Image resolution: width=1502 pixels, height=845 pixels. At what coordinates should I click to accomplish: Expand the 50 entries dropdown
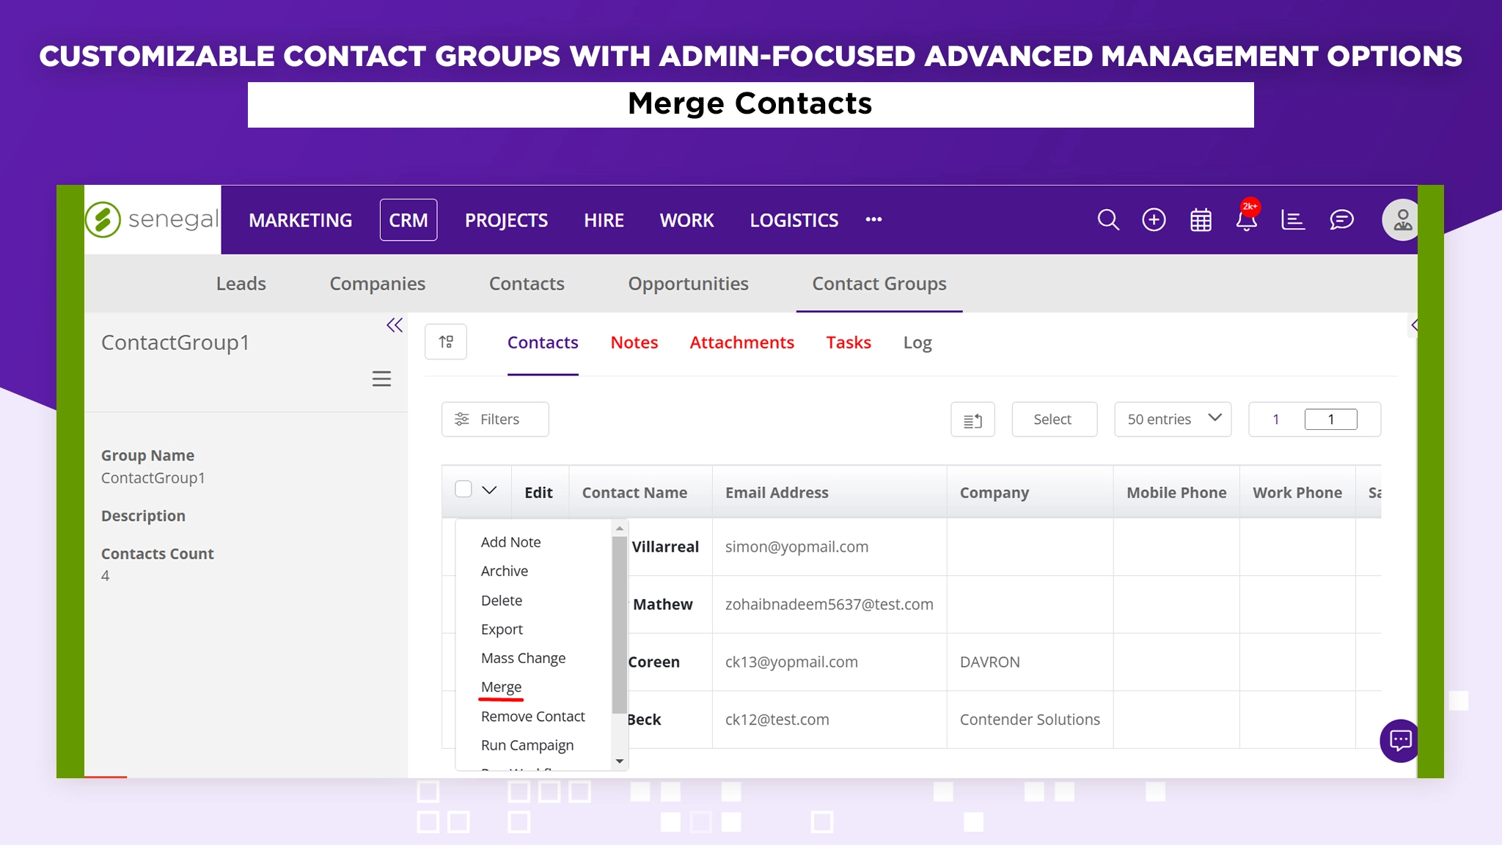click(1172, 420)
